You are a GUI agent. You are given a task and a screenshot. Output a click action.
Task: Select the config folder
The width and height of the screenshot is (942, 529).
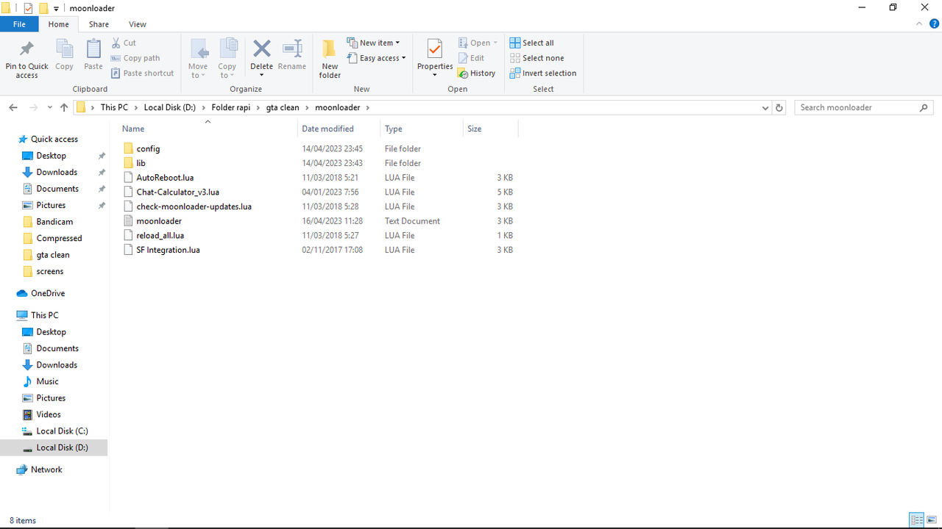click(x=148, y=148)
